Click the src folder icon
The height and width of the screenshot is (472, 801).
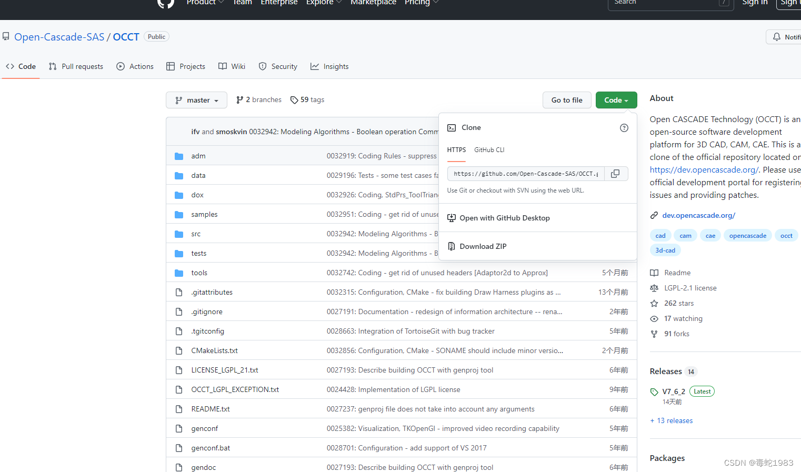179,234
